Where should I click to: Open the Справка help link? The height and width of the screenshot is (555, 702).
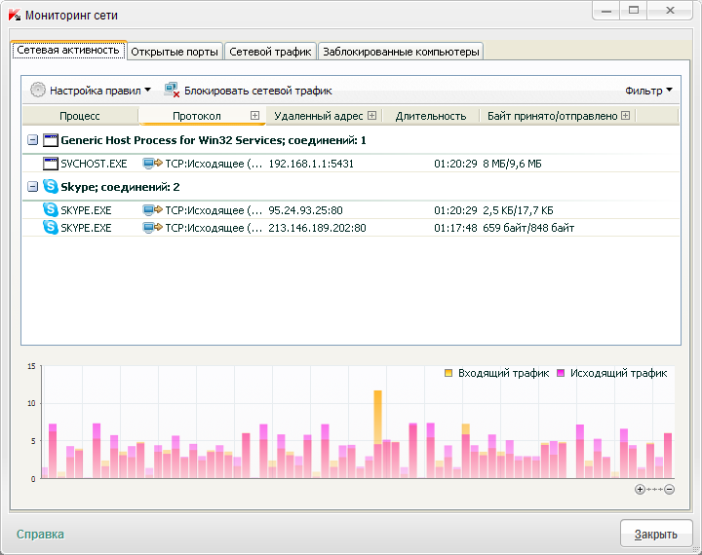[40, 534]
